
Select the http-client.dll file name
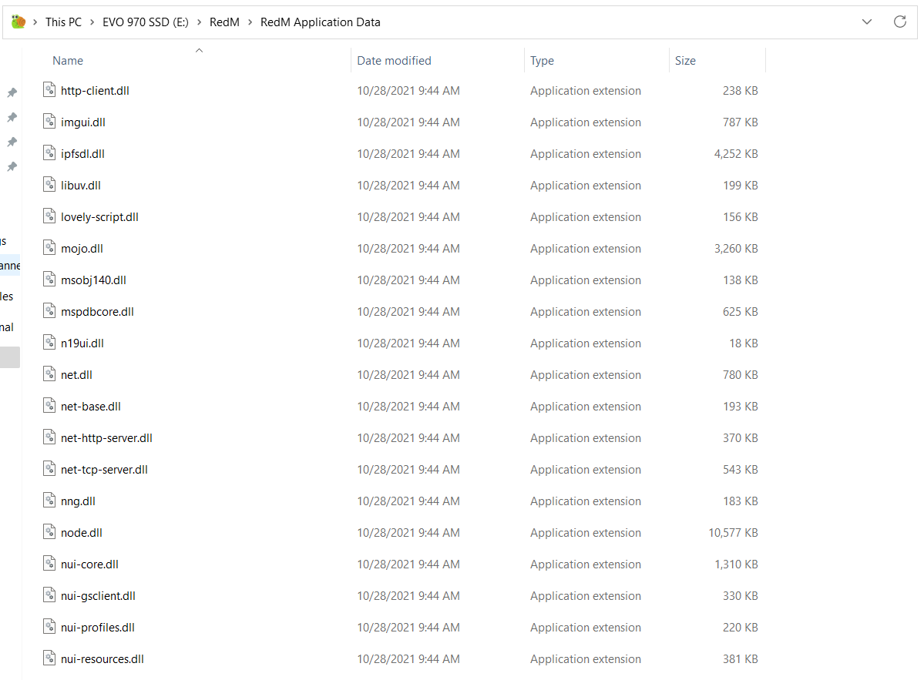point(95,91)
